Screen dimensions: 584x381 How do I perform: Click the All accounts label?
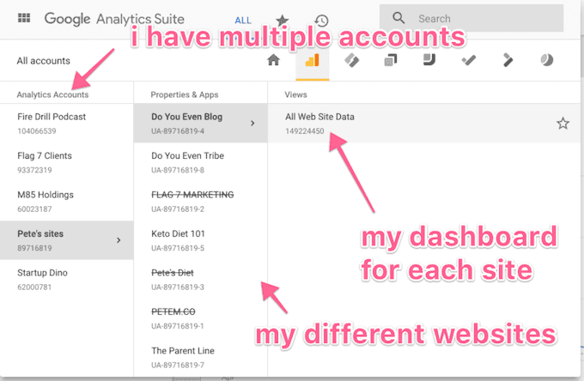pos(43,61)
